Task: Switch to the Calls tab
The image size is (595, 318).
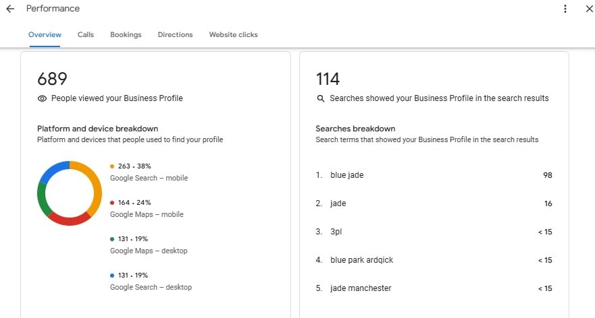Action: [86, 34]
